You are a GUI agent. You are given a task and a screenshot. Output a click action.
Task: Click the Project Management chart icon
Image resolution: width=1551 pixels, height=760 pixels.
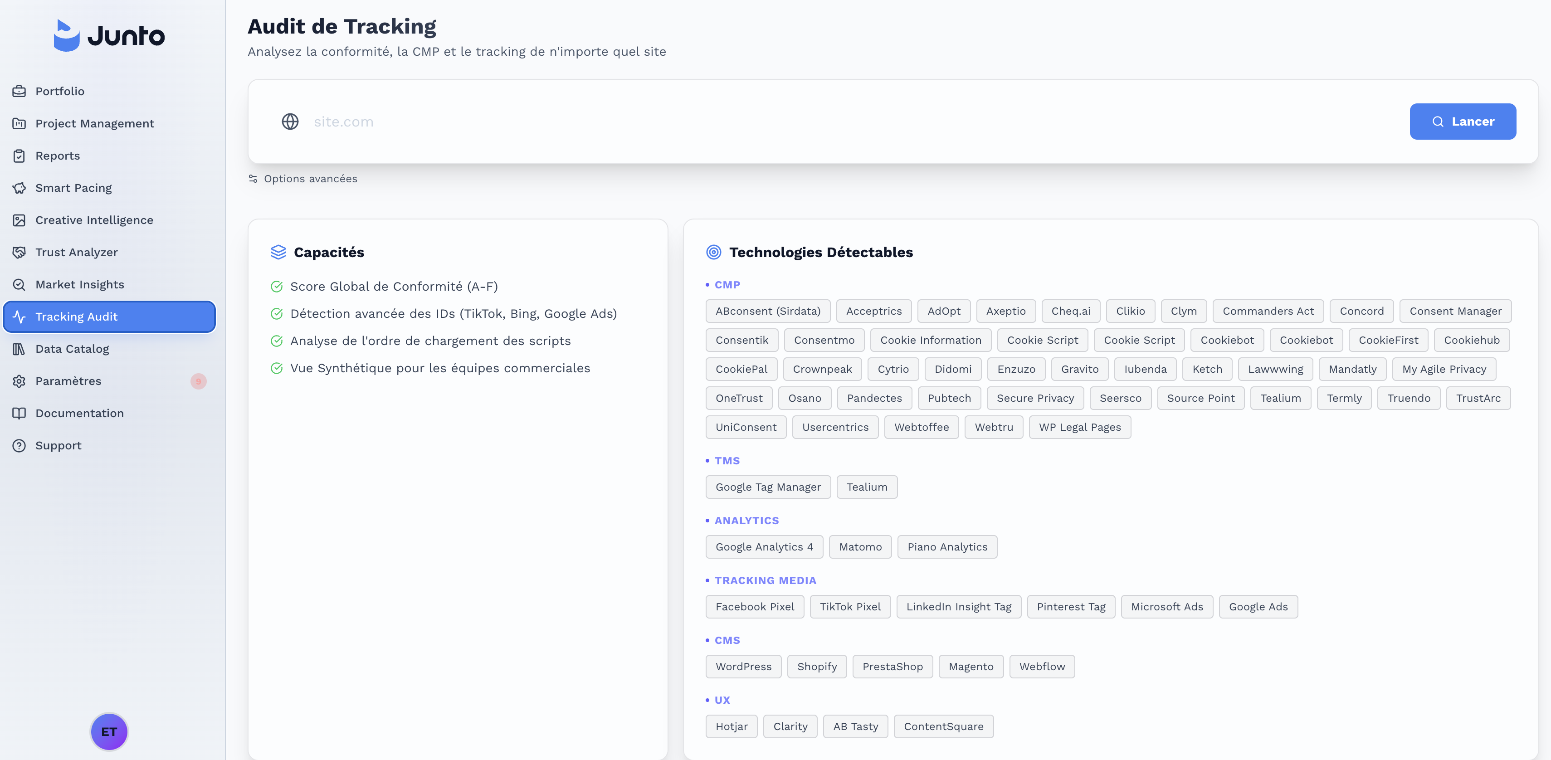tap(19, 123)
